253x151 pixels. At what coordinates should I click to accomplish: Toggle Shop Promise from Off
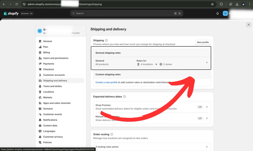tap(200, 107)
